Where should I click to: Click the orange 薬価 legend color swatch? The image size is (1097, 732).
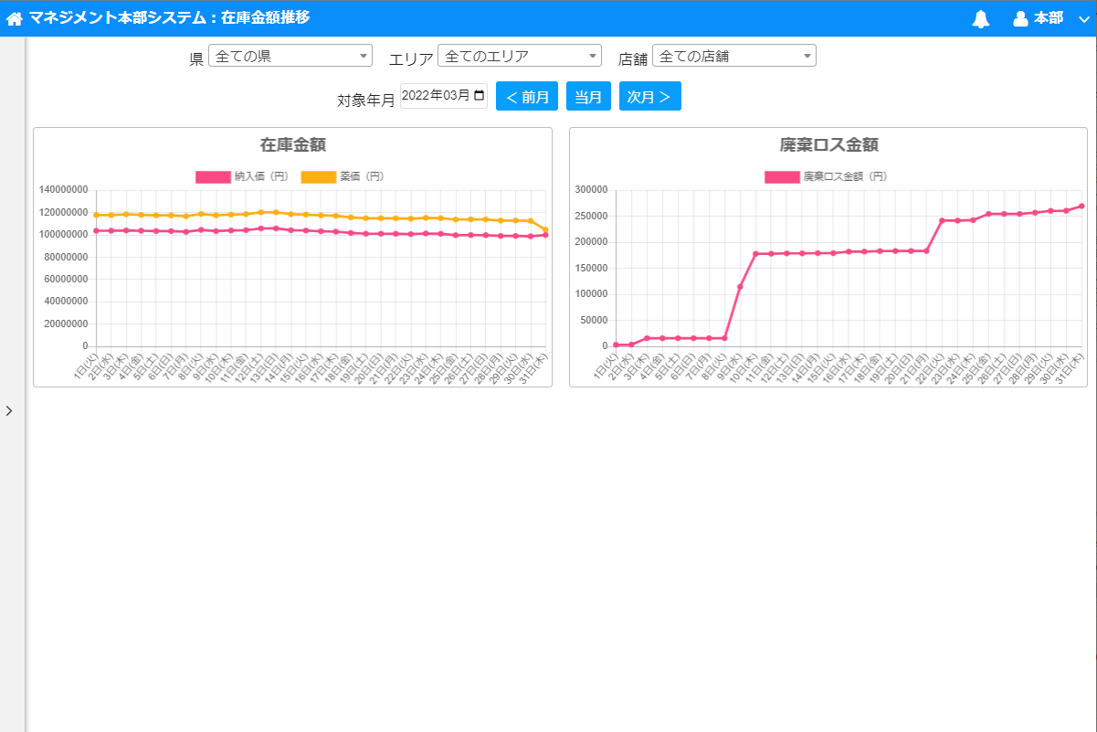318,176
